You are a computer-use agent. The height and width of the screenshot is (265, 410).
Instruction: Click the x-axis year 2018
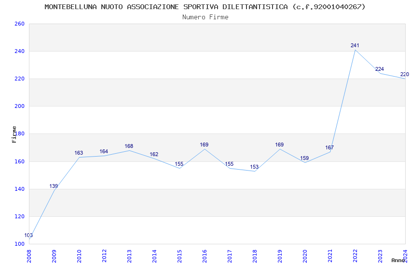[x=255, y=256]
